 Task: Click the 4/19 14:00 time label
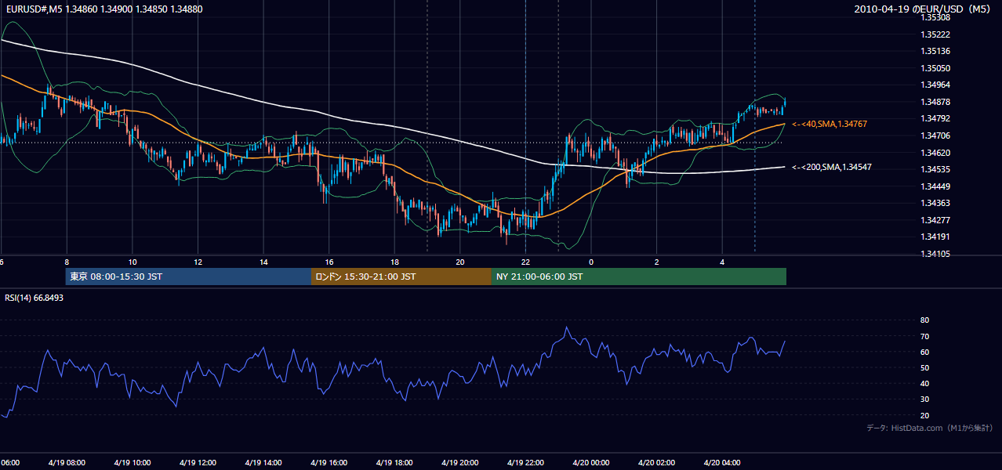263,463
